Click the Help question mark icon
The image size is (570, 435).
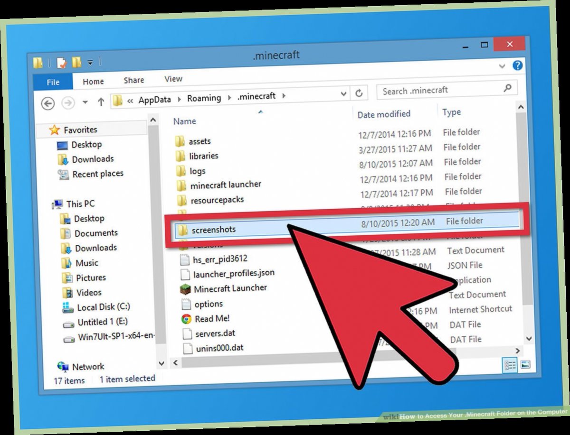point(518,66)
